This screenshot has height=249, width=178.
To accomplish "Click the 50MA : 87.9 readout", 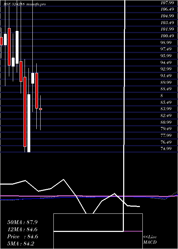I will (22, 222).
